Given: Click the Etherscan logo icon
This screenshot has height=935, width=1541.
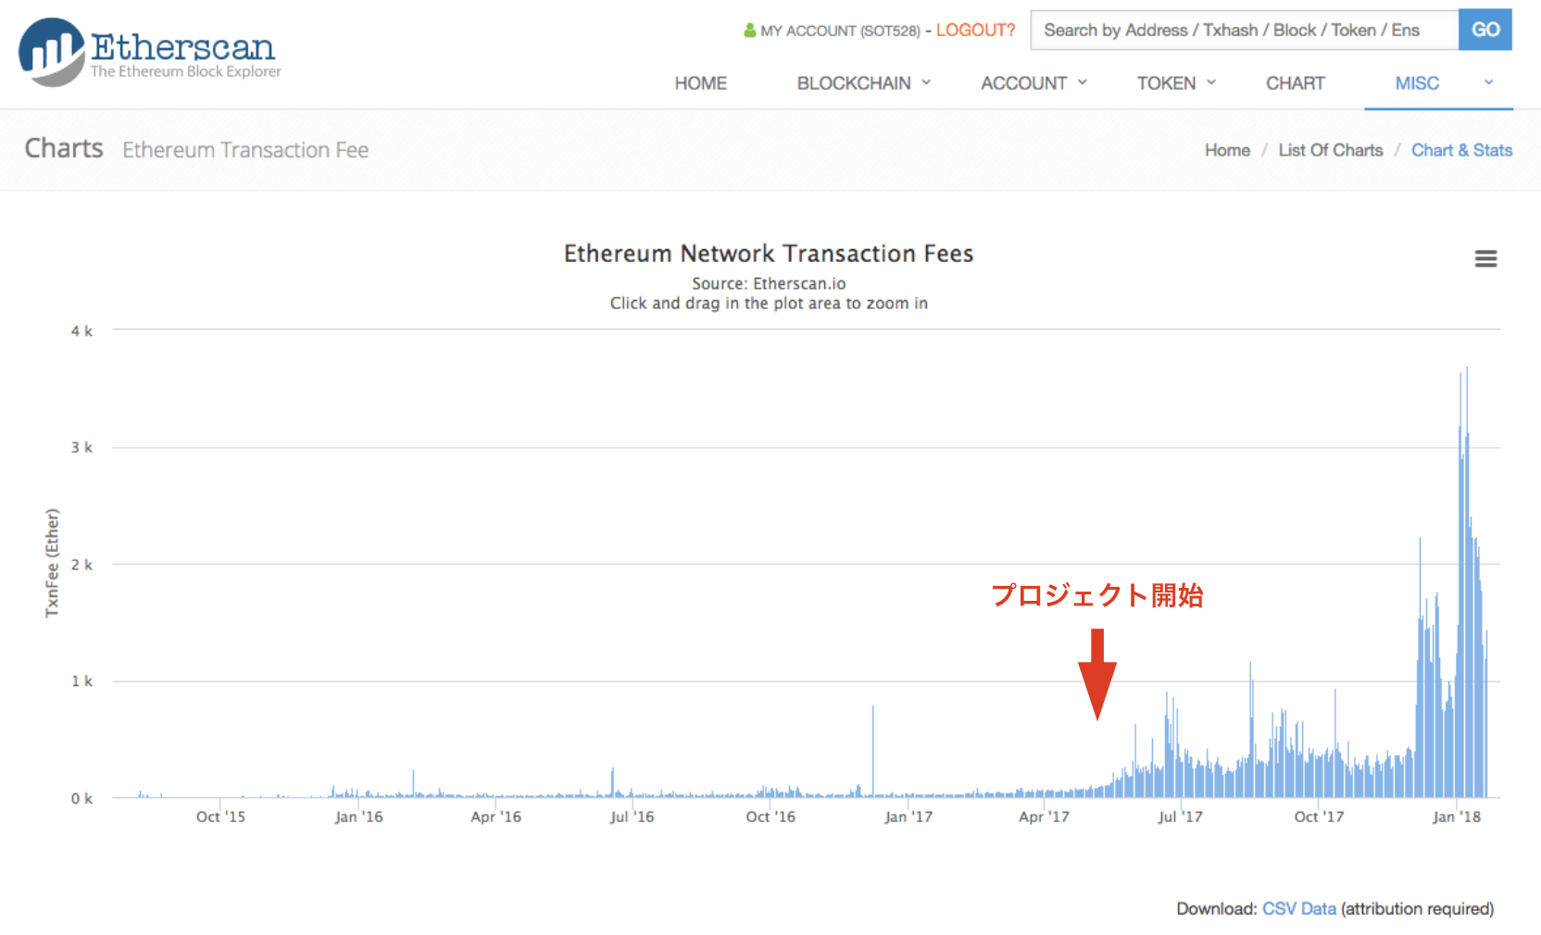Looking at the screenshot, I should tap(52, 52).
